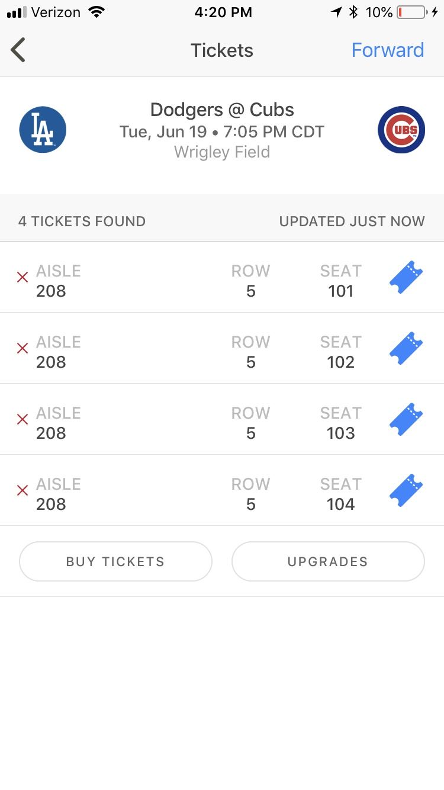Tap the battery icon in status bar
This screenshot has width=444, height=790.
point(411,12)
